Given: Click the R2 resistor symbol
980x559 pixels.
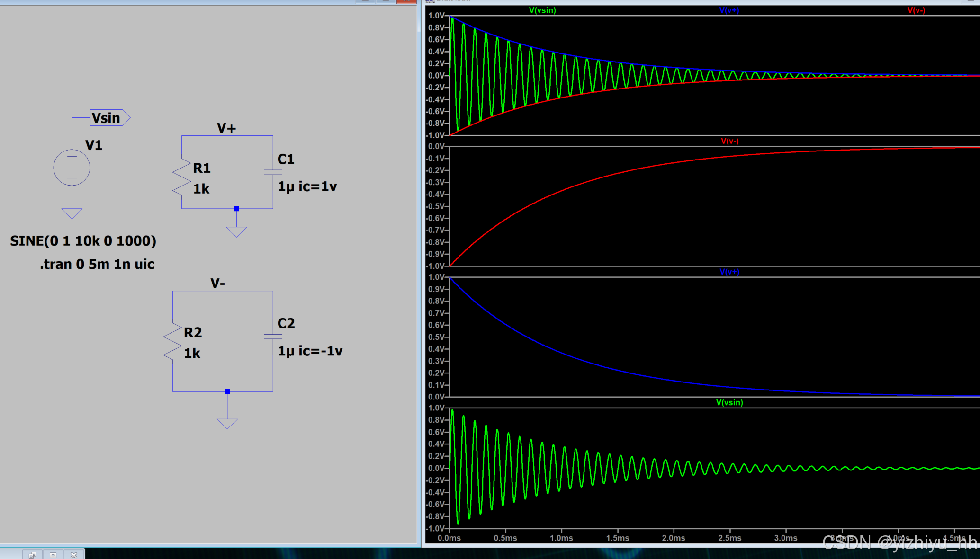Looking at the screenshot, I should click(x=173, y=342).
